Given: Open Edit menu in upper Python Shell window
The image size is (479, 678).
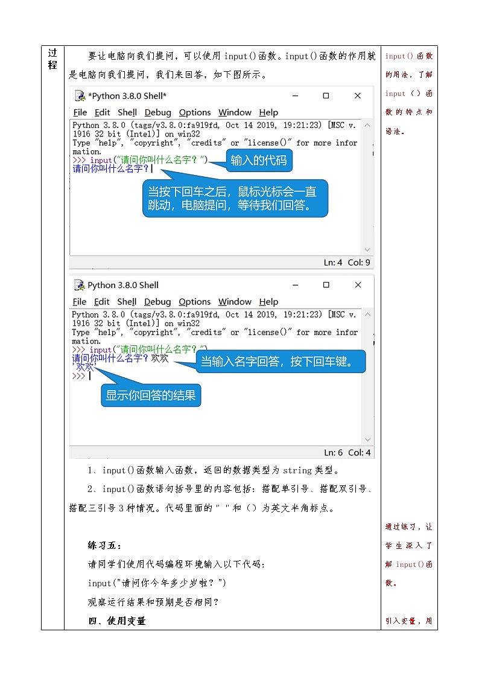Looking at the screenshot, I should (103, 112).
